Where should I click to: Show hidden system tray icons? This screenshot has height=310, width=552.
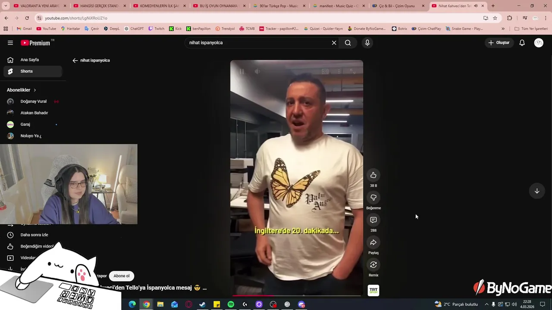(486, 304)
